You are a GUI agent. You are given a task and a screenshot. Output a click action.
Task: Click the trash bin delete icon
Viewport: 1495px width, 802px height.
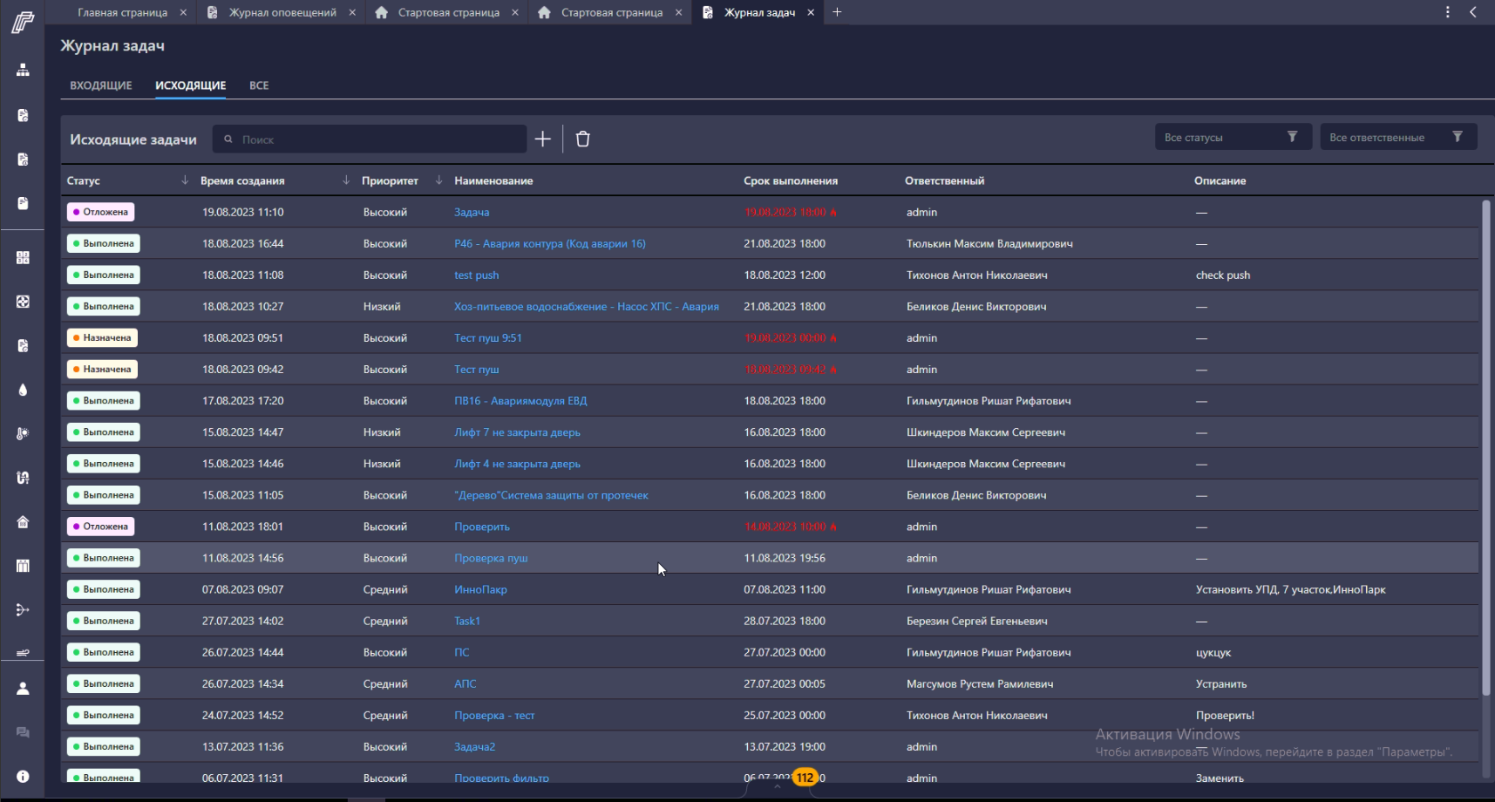583,139
